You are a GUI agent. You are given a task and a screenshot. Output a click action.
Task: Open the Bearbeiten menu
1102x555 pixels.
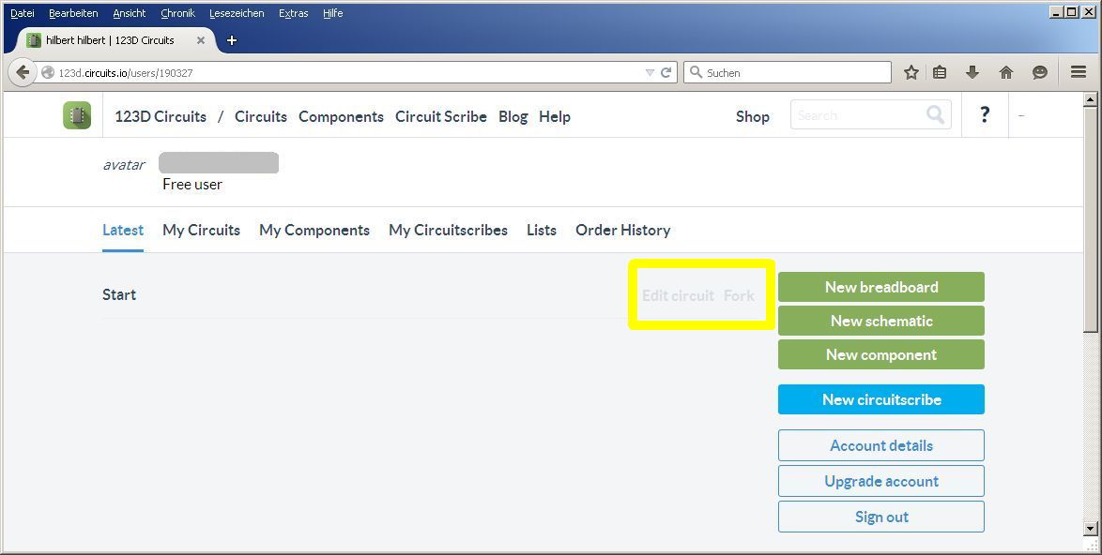click(73, 13)
